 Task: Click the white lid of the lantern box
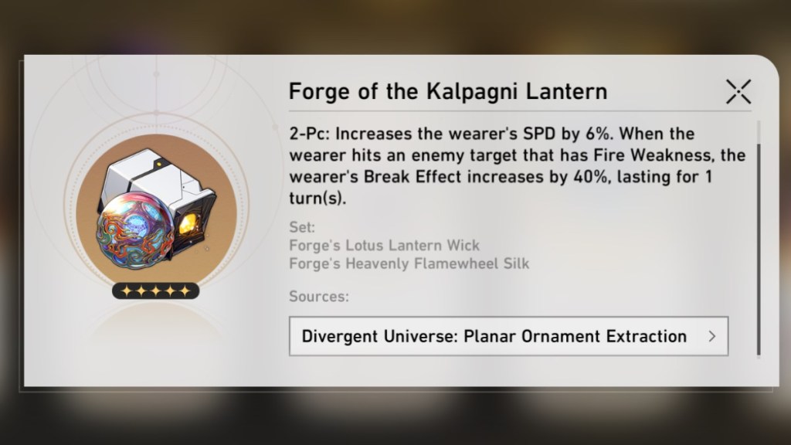point(151,174)
